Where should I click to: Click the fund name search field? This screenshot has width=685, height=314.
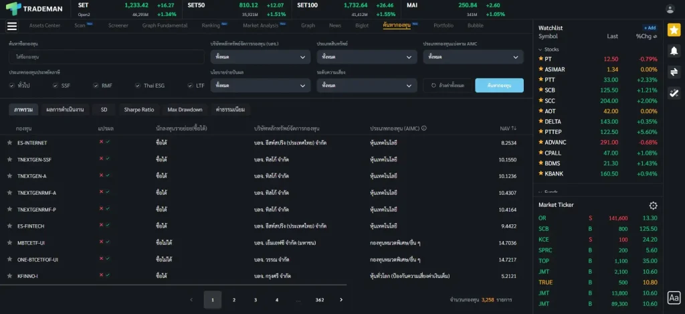pos(106,57)
